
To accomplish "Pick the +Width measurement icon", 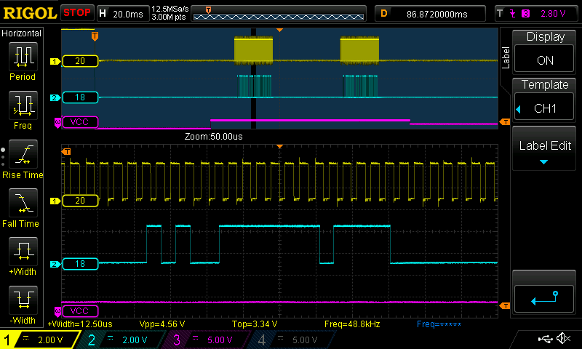I will coord(23,256).
